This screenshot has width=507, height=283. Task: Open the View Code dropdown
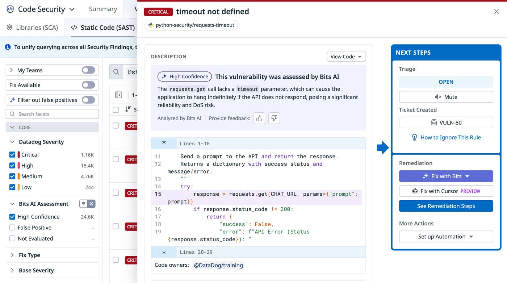[x=346, y=57]
